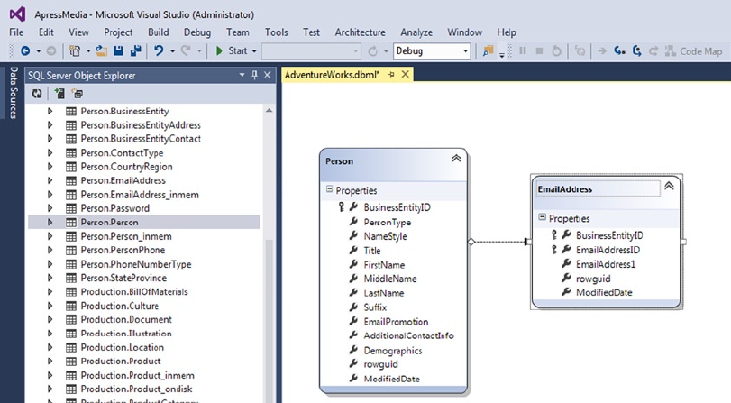Close the SQL Server Object Explorer panel
This screenshot has height=403, width=731.
[x=268, y=75]
